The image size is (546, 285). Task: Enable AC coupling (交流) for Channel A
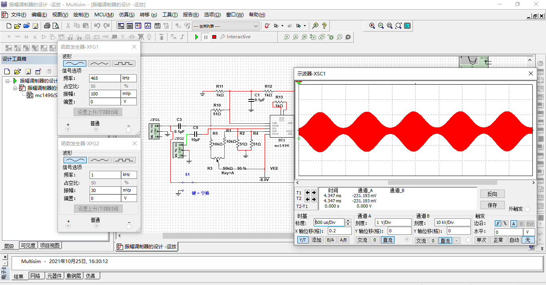pos(362,240)
